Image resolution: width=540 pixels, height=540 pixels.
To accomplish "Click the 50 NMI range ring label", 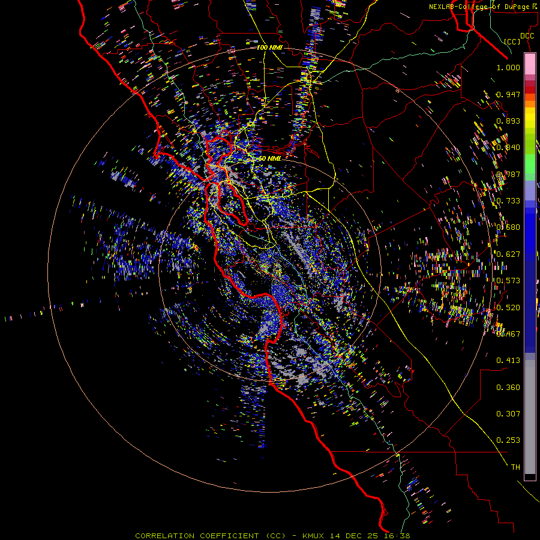I will coord(269,158).
